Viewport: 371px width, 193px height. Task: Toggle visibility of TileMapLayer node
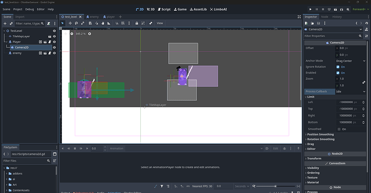click(54, 36)
